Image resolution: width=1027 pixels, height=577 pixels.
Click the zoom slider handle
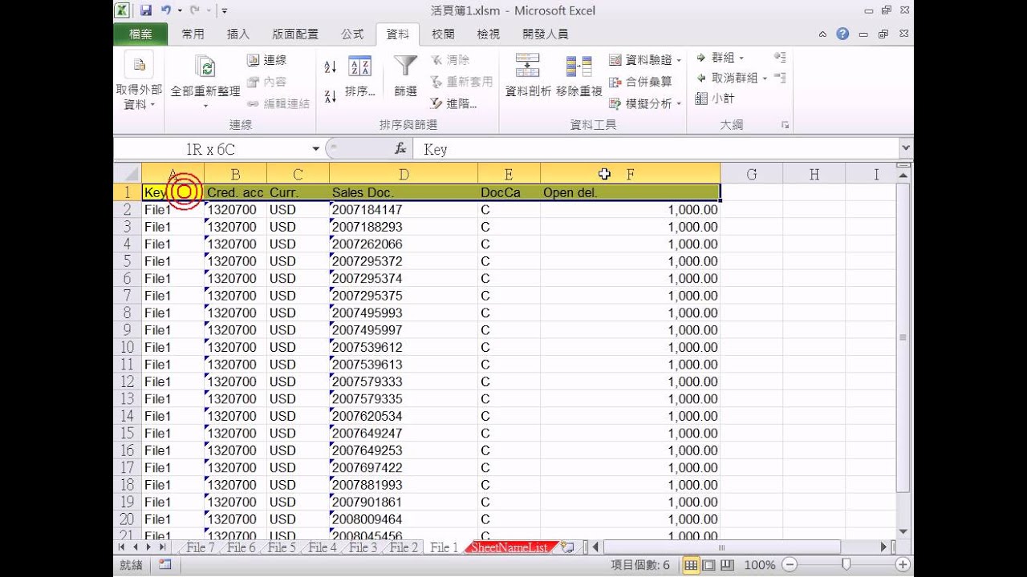pos(846,565)
